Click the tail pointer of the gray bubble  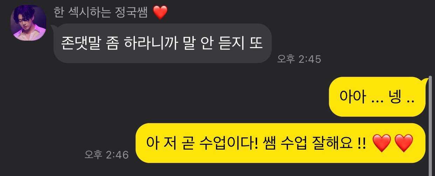pos(54,28)
